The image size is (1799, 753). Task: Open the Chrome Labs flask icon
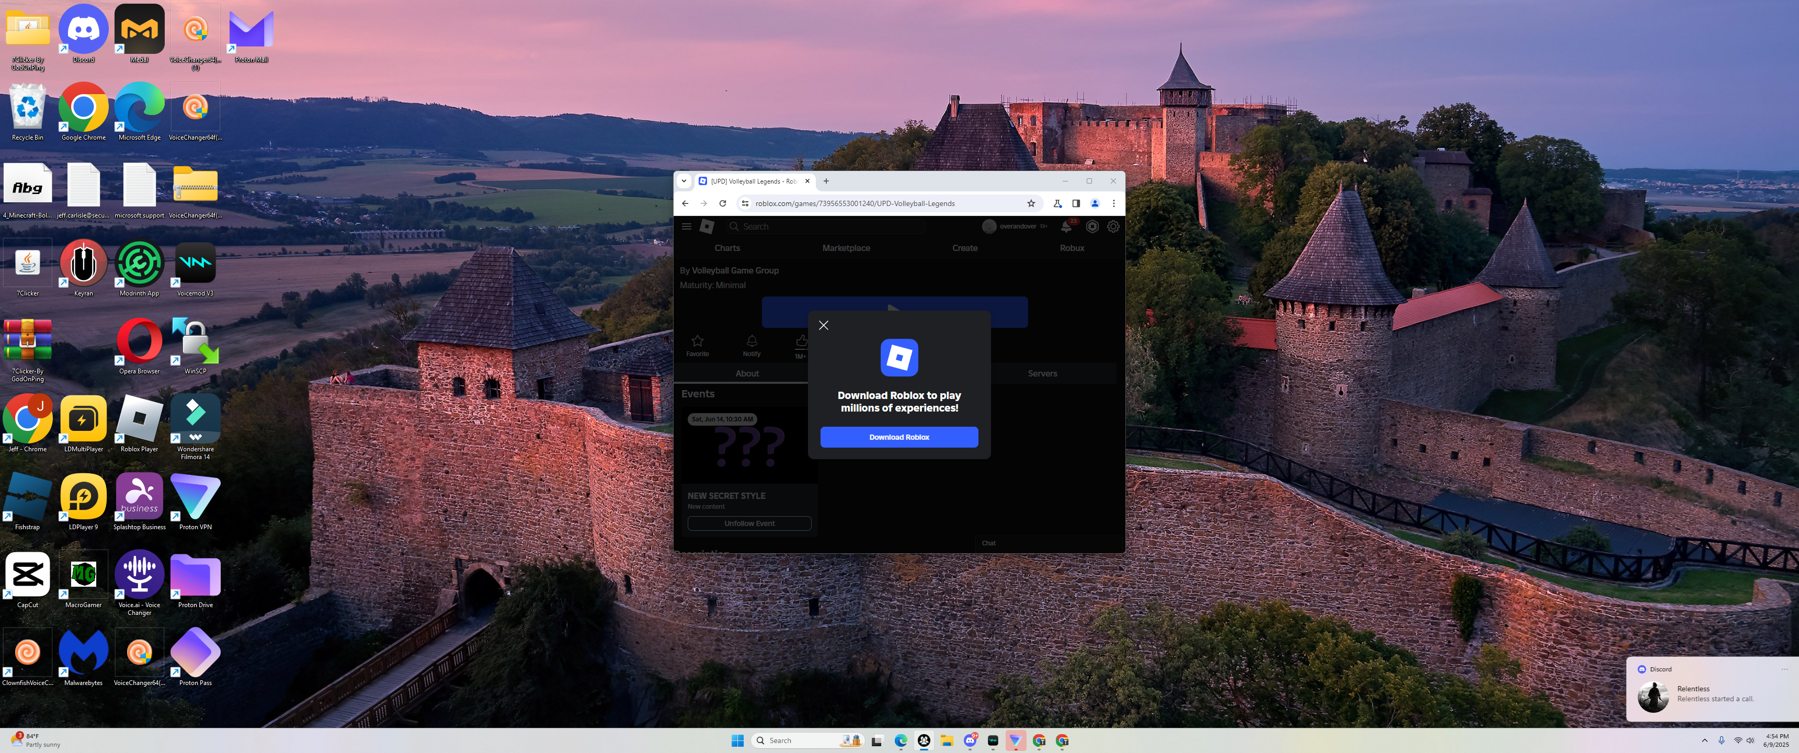point(1057,204)
